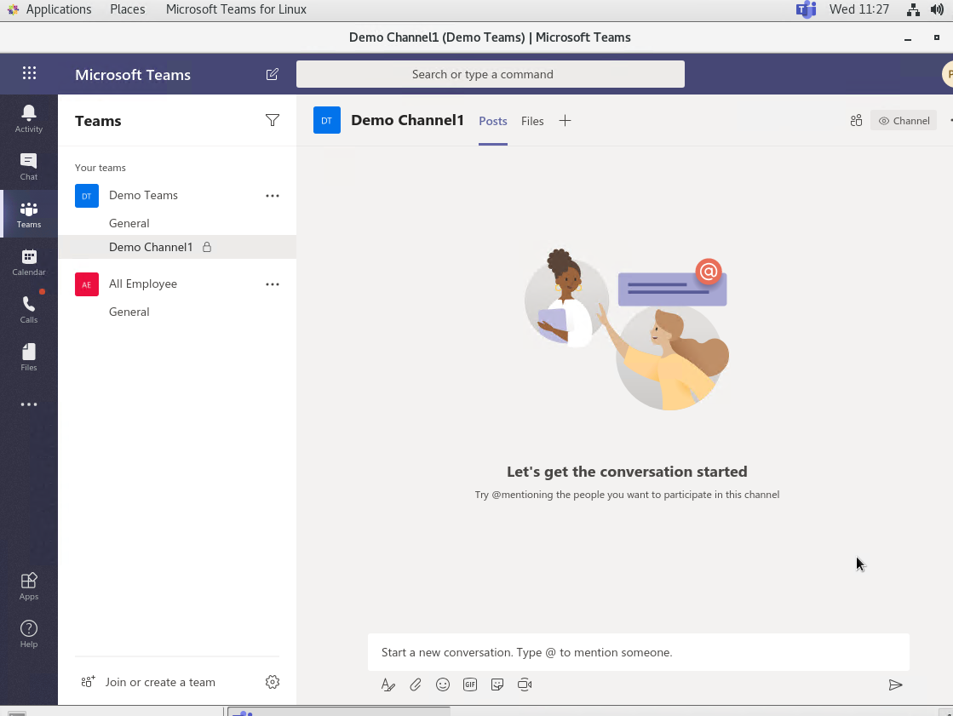Focus the new conversation message box
This screenshot has width=953, height=716.
(x=638, y=652)
